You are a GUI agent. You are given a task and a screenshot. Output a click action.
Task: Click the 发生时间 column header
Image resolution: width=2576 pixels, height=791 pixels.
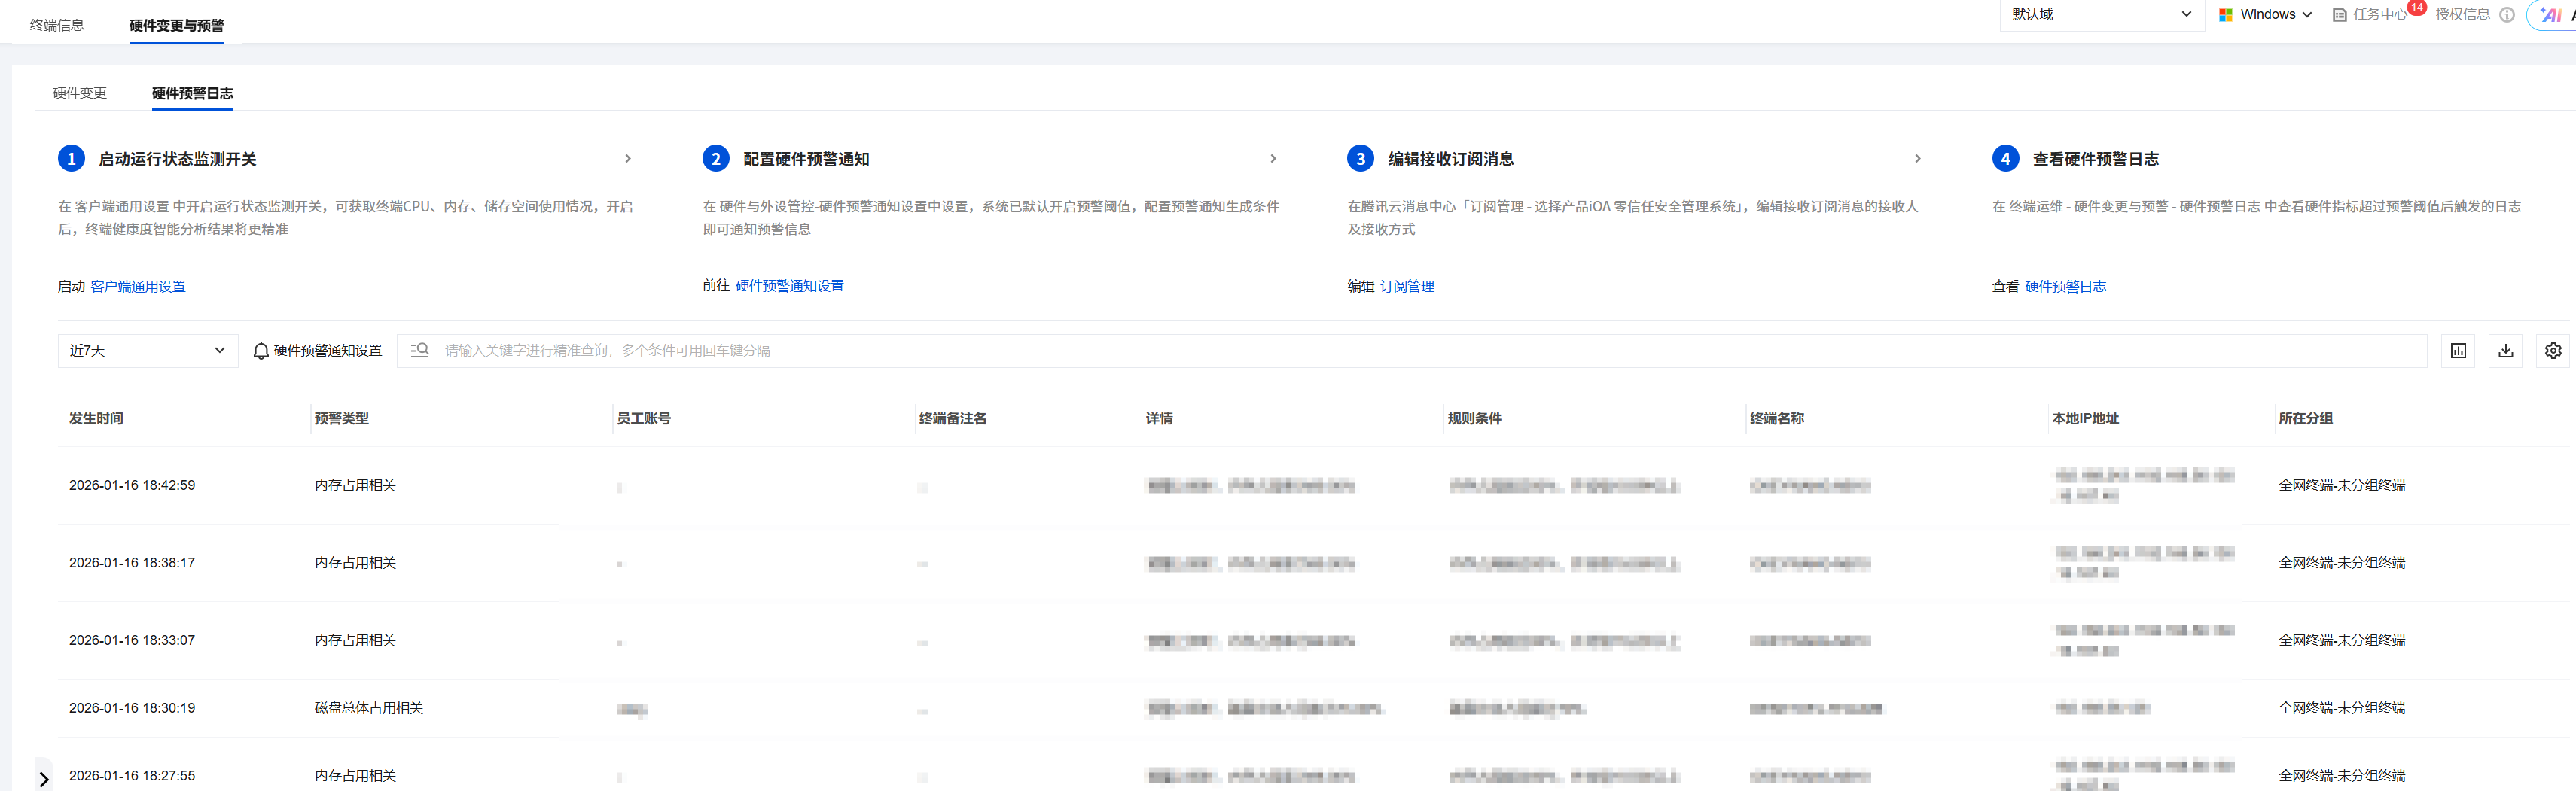(x=96, y=419)
